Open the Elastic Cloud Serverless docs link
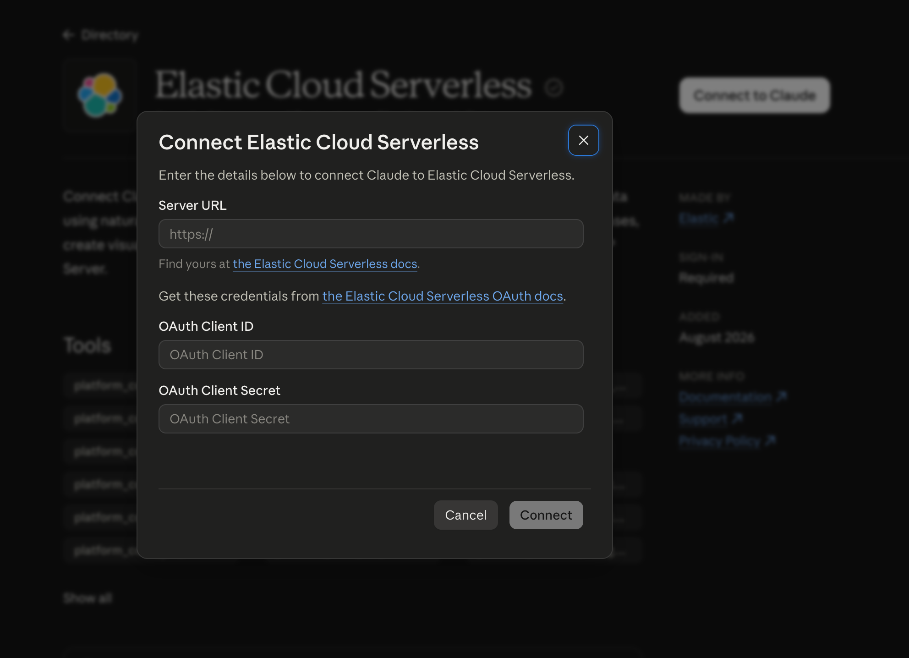Screen dimensions: 909x658 [x=325, y=264]
